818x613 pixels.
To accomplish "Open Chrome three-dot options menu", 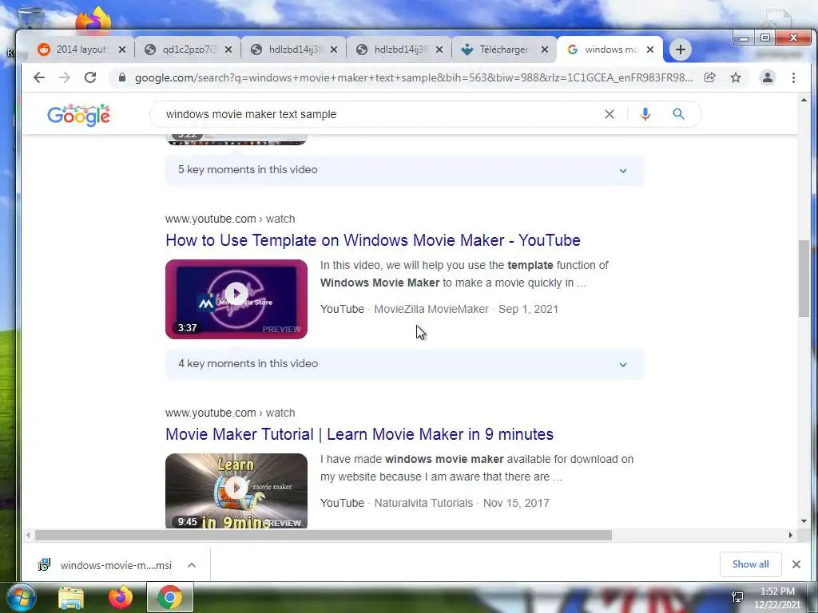I will click(793, 77).
